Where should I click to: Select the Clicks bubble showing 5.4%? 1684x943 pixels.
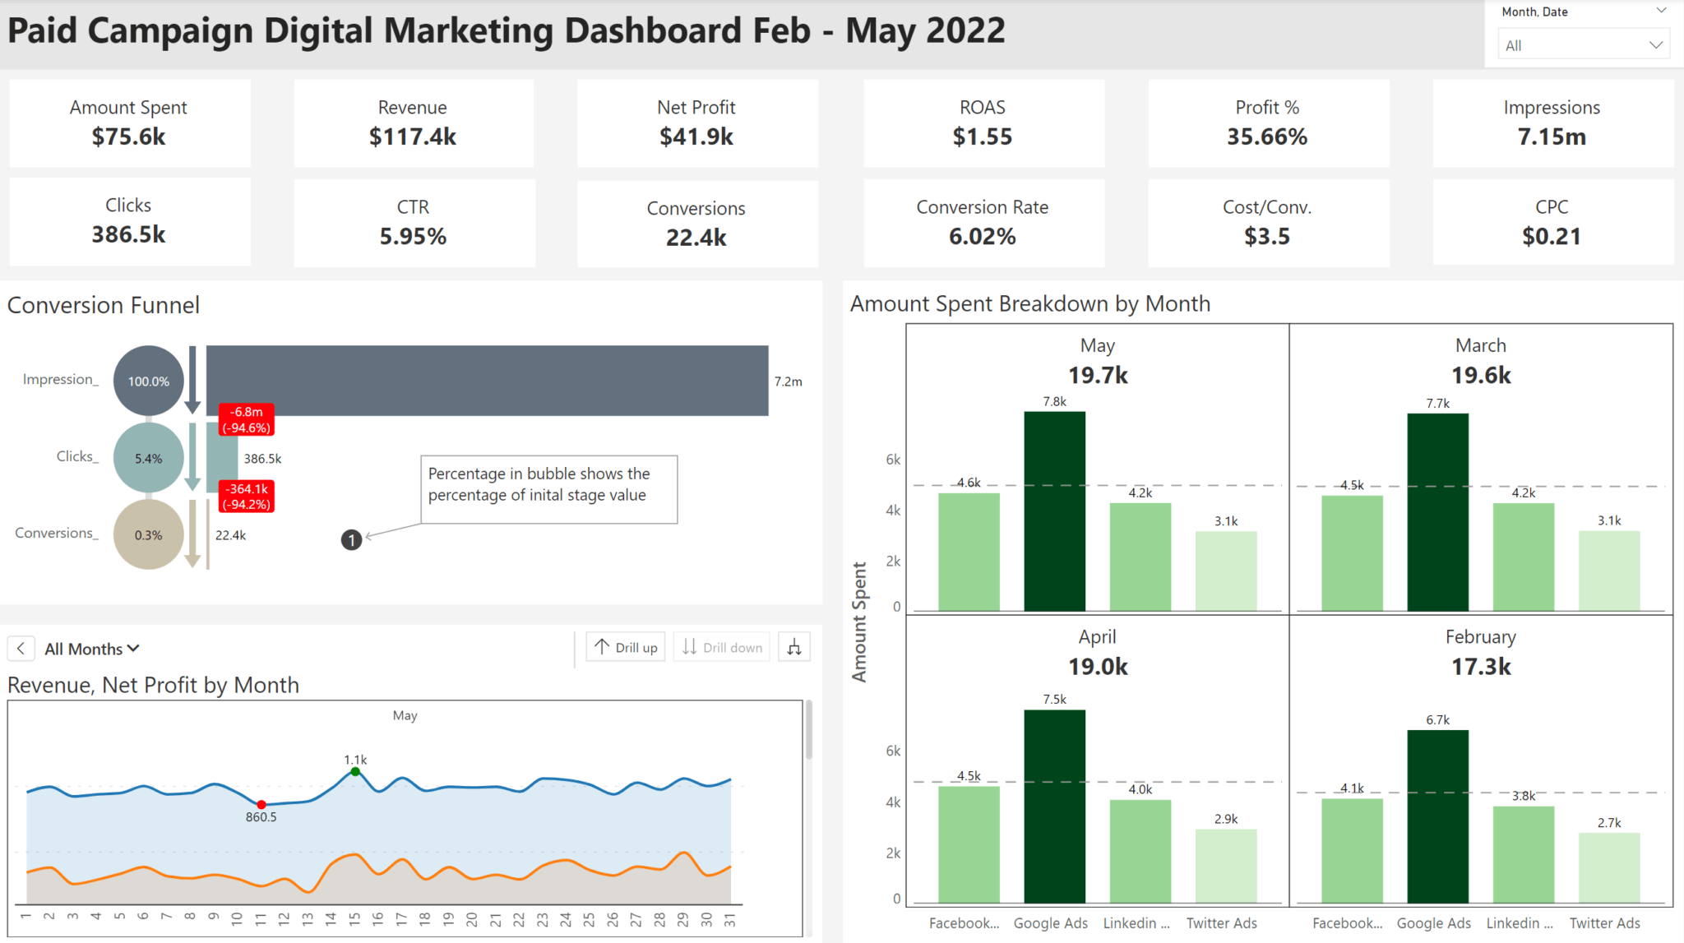point(148,458)
